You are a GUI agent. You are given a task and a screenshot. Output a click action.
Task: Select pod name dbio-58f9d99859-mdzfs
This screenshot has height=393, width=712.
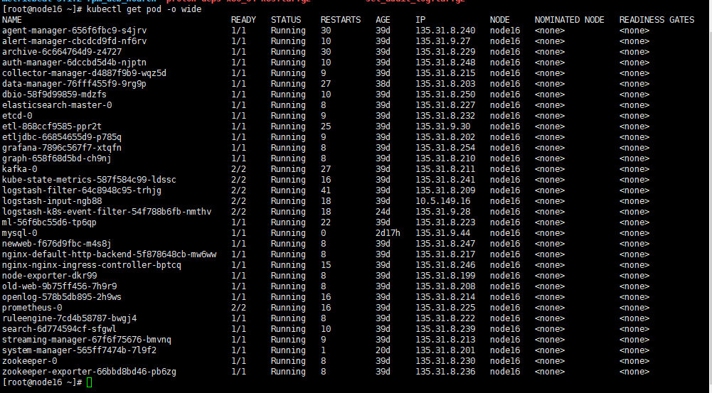(54, 95)
